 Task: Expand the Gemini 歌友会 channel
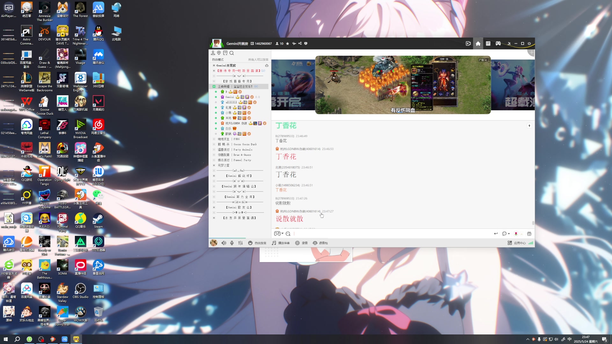pos(214,207)
